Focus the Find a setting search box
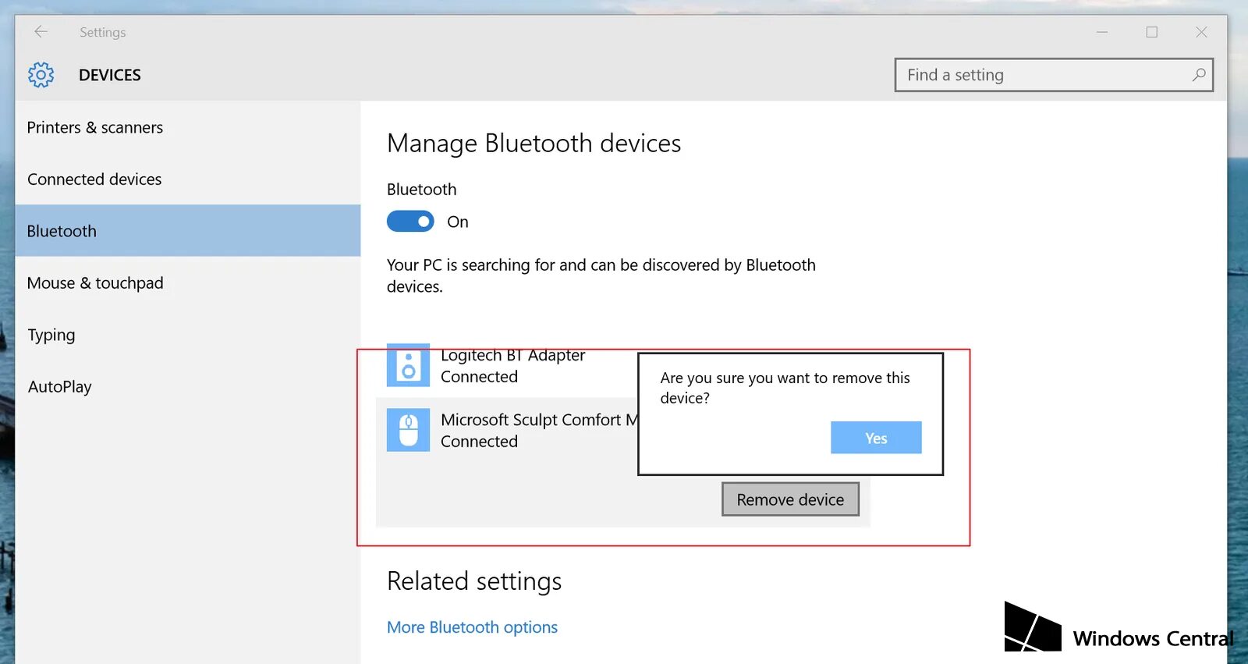1248x664 pixels. click(1054, 75)
